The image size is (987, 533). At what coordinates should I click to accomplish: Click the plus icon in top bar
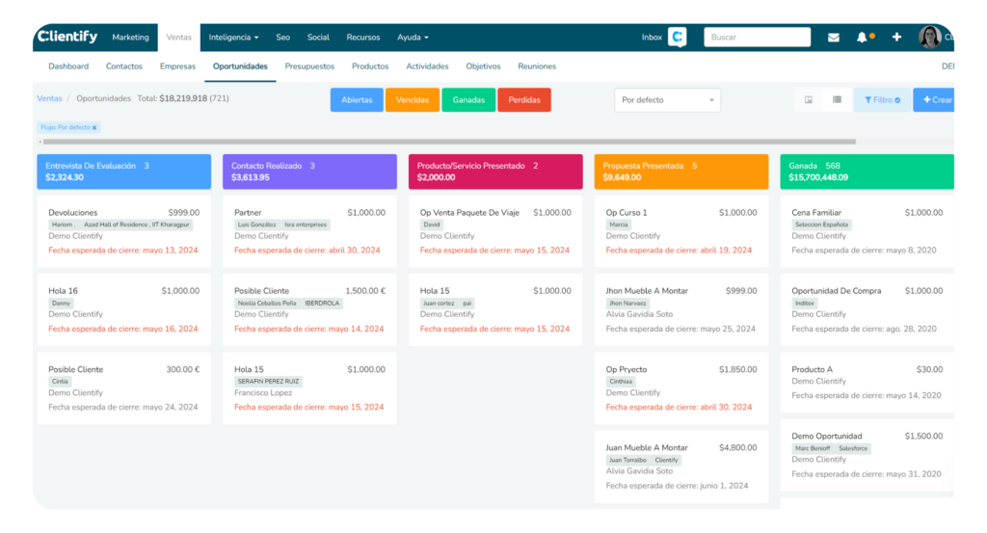pos(896,38)
